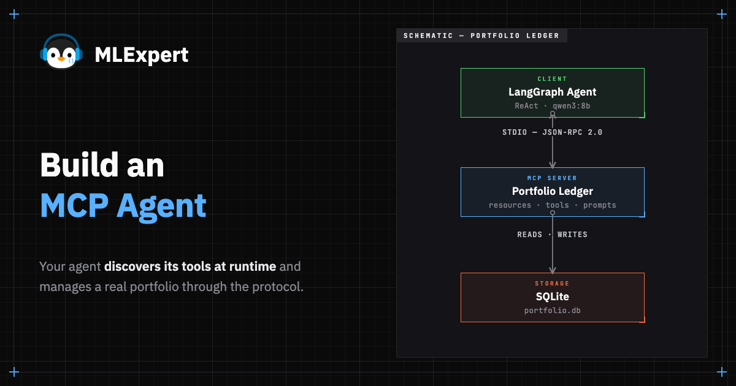Click the 'SCHEMATIC — PORTFOLIO LEDGER' label
736x386 pixels.
point(481,36)
